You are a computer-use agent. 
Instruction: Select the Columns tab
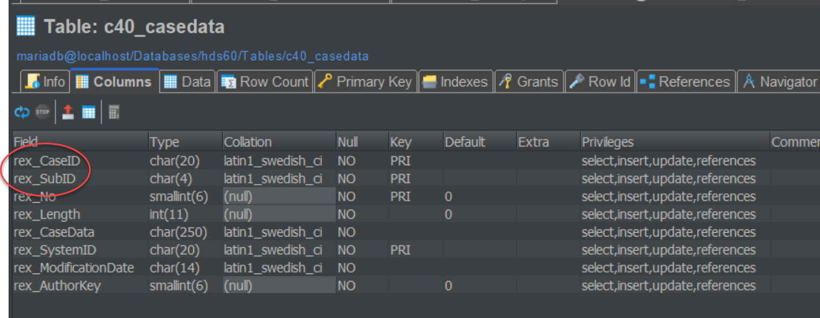114,82
